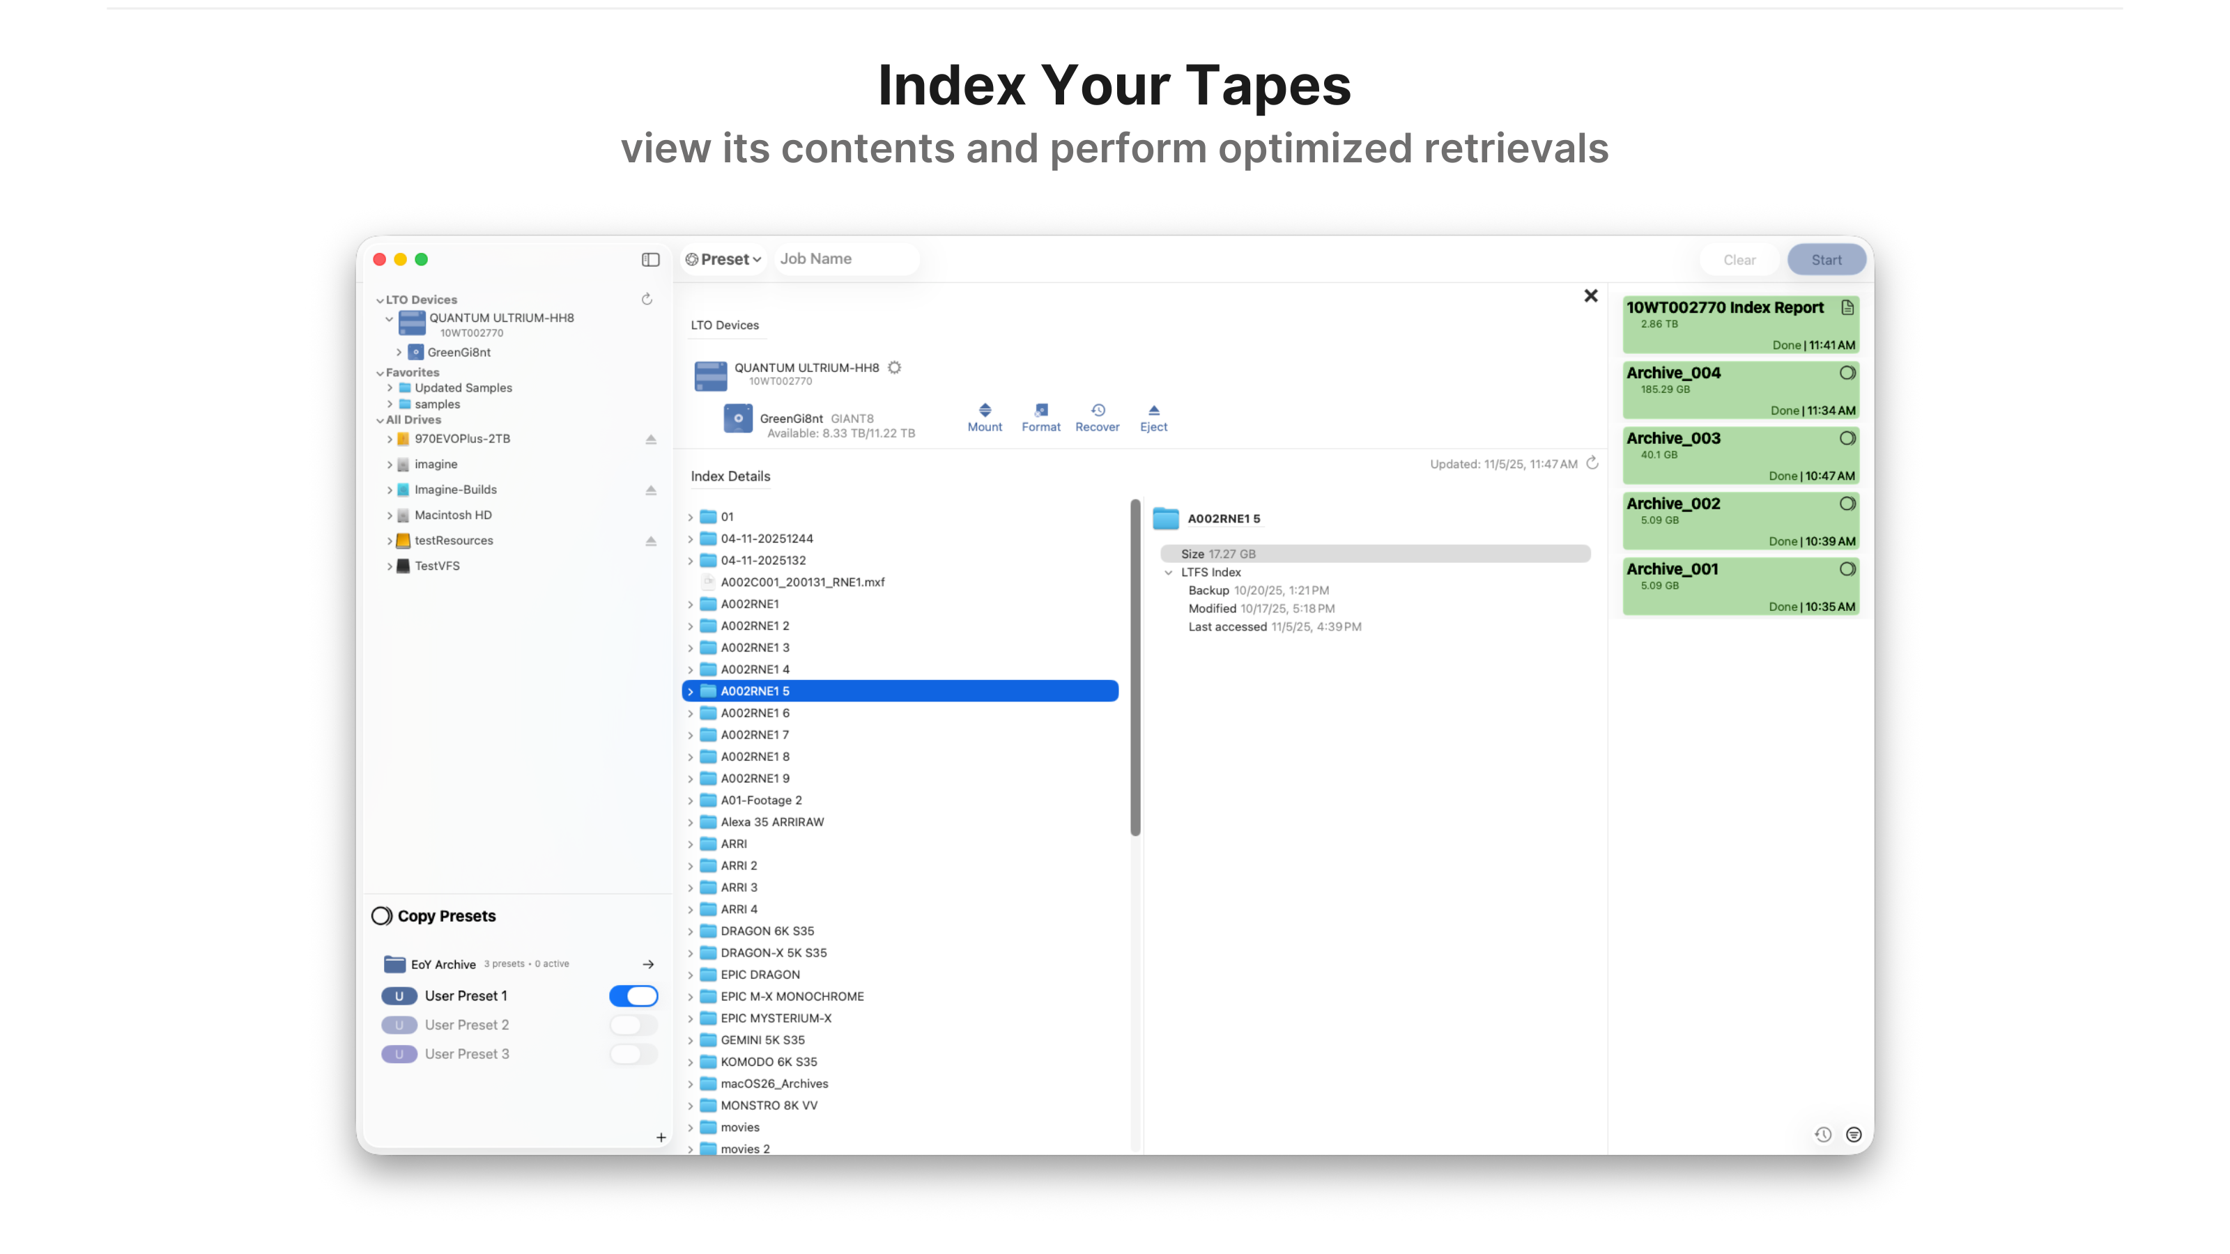Click the Mount tape icon
This screenshot has width=2230, height=1254.
[x=984, y=411]
